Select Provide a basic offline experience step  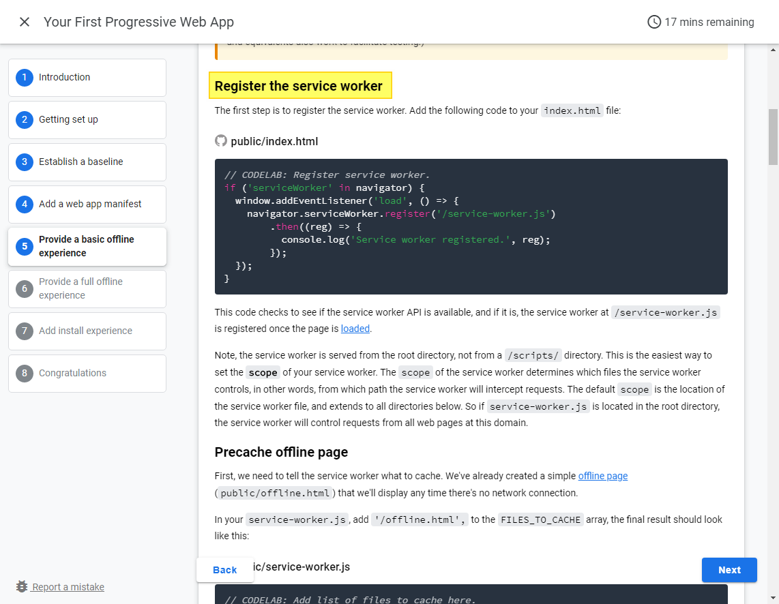pyautogui.click(x=87, y=246)
